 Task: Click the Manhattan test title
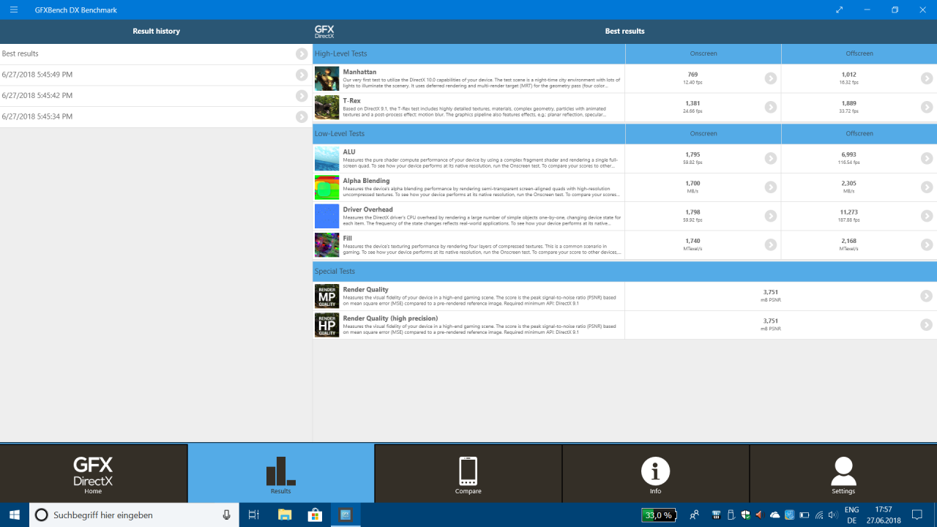coord(359,72)
